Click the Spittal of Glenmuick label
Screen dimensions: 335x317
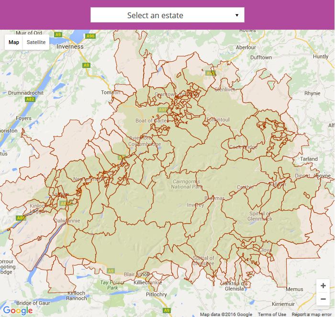pyautogui.click(x=260, y=216)
